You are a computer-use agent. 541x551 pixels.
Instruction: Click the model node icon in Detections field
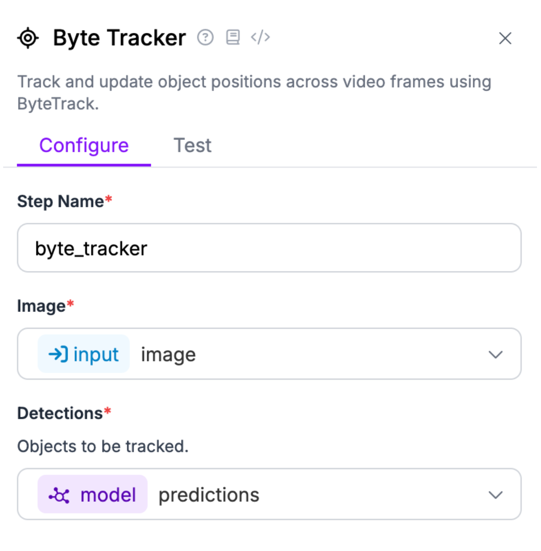pyautogui.click(x=59, y=495)
